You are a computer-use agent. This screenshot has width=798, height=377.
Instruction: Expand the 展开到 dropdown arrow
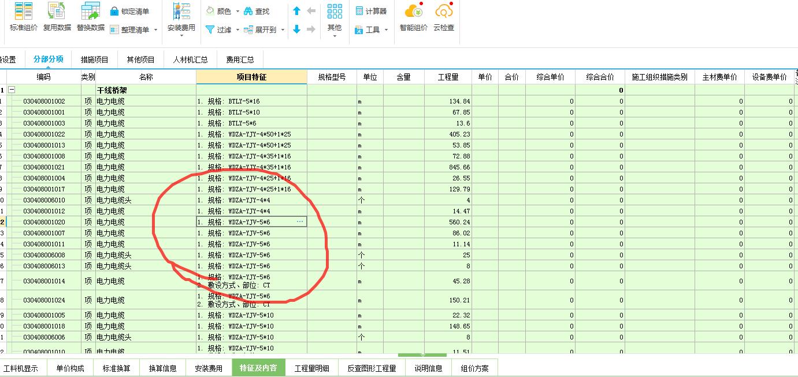click(283, 30)
